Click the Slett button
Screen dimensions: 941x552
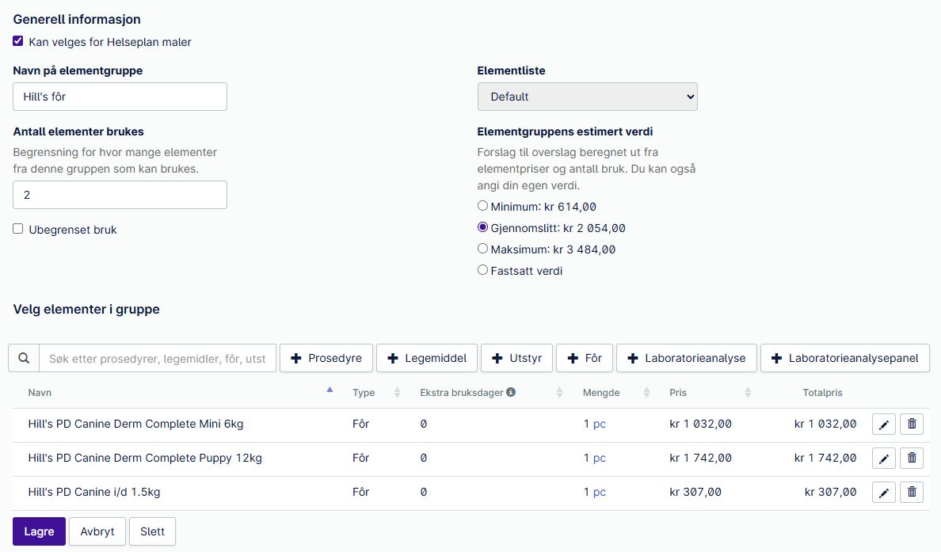(152, 531)
